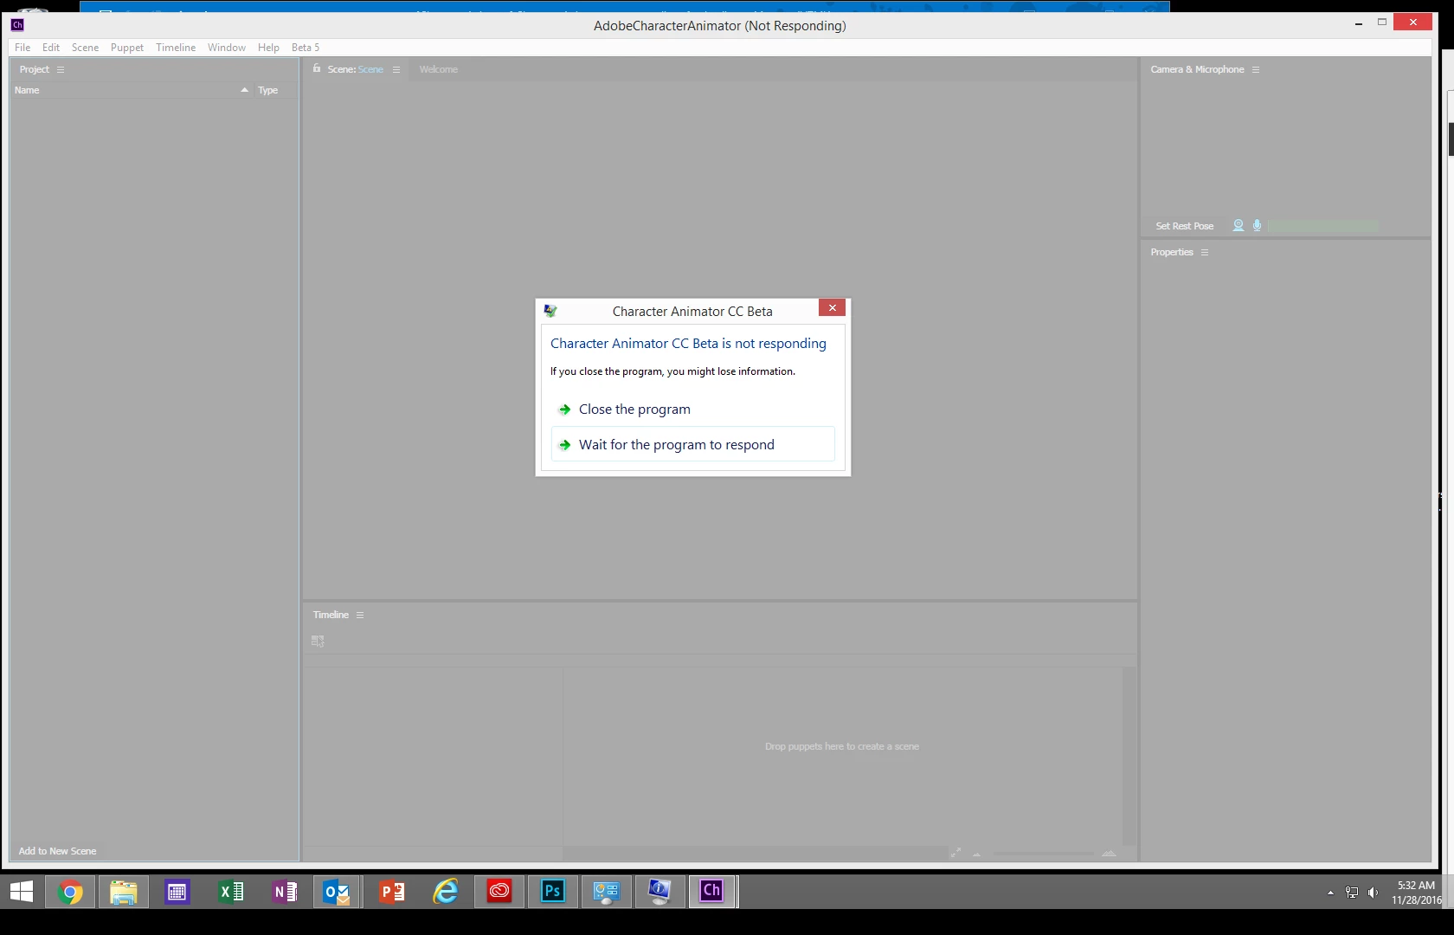Open PowerPoint from taskbar

[392, 891]
